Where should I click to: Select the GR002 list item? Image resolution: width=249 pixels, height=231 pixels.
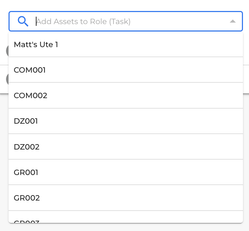(x=126, y=198)
